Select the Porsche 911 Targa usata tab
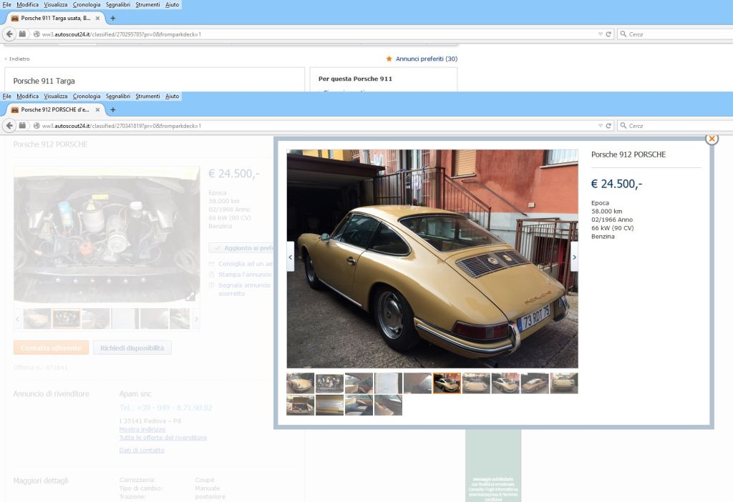The height and width of the screenshot is (502, 733). (x=55, y=18)
